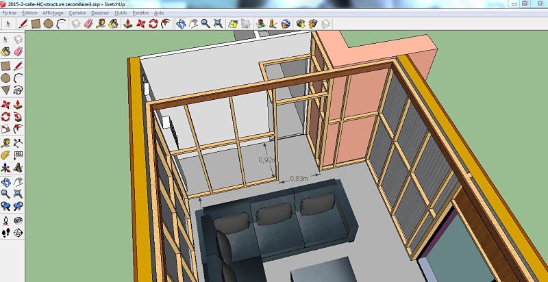The height and width of the screenshot is (282, 548).
Task: Select the Paint Bucket tool in left toolbar
Action: tap(5, 51)
